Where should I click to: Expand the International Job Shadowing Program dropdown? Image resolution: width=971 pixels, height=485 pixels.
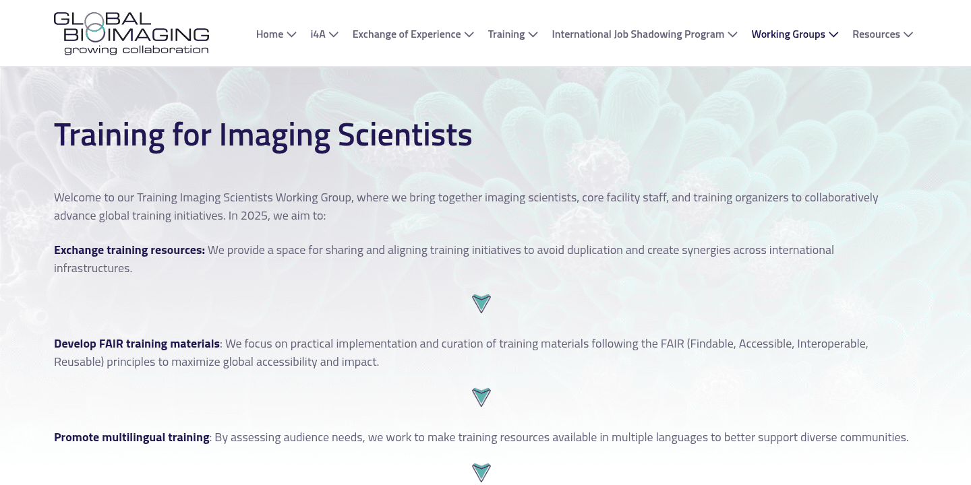point(732,34)
